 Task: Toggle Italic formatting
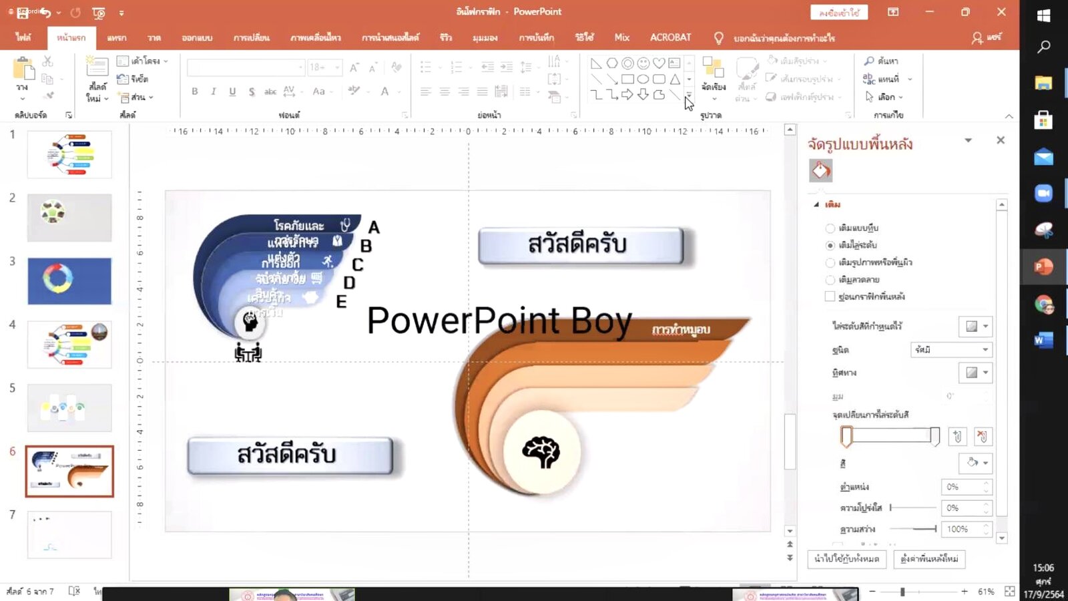point(214,91)
